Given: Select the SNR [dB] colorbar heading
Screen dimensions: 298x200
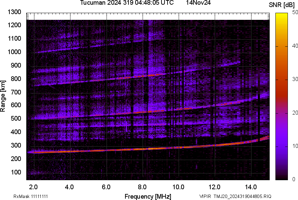Looking at the screenshot, I should point(282,5).
